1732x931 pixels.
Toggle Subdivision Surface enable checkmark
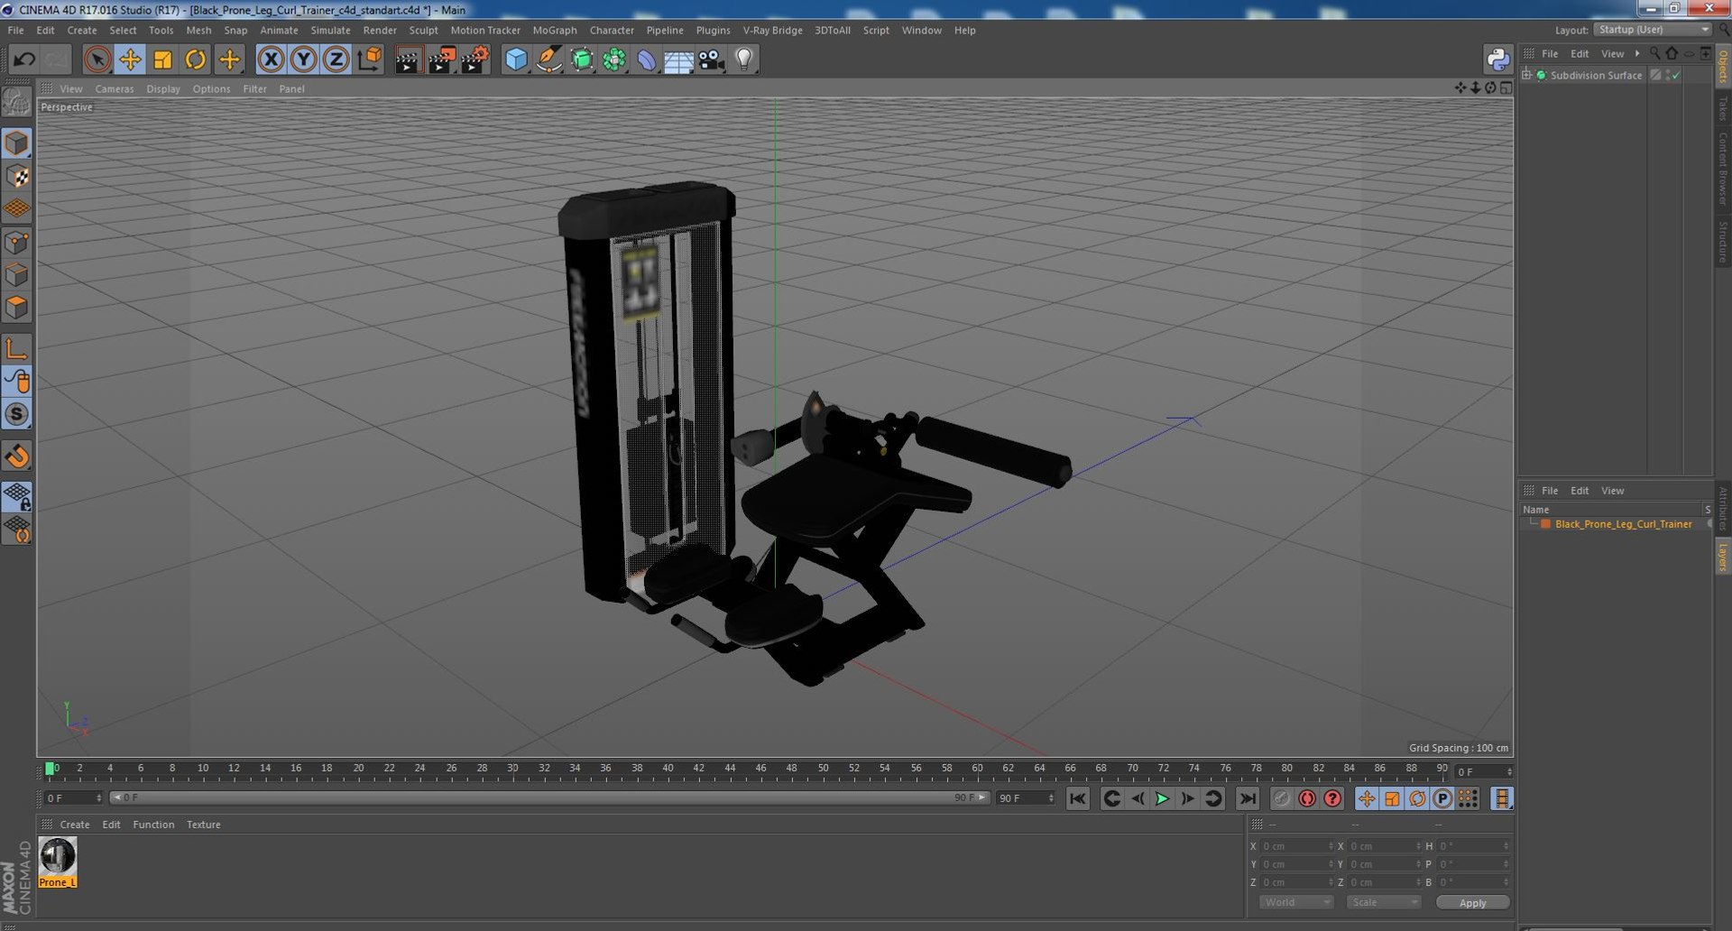[1676, 75]
